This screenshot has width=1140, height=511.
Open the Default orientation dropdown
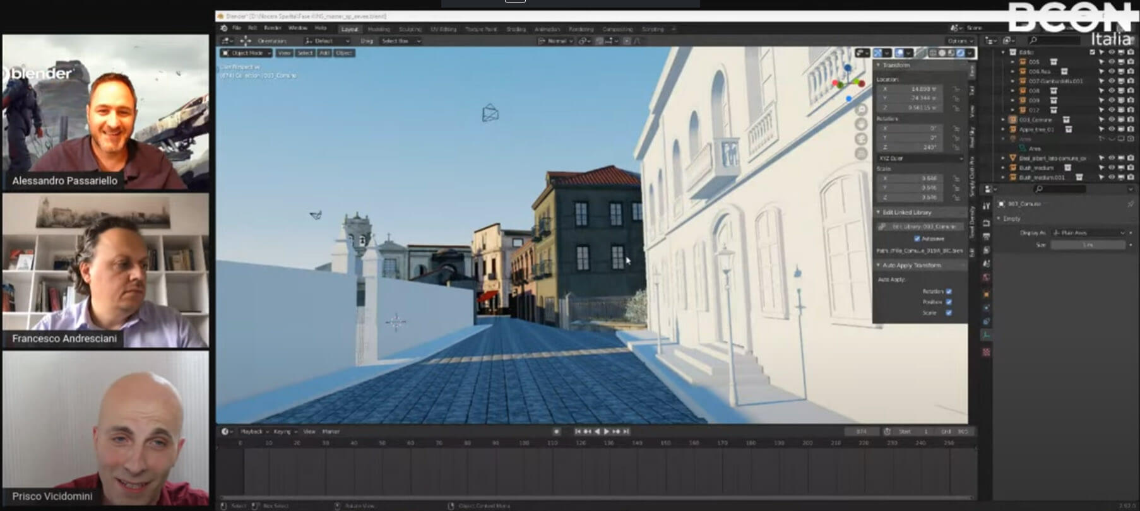coord(328,41)
